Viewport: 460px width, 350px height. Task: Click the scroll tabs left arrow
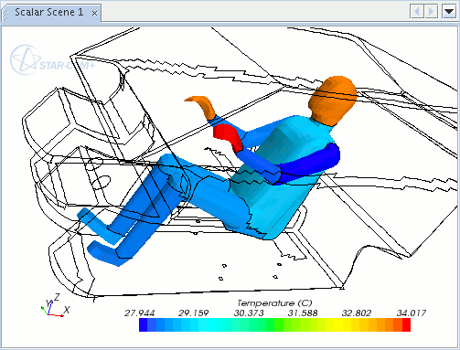(417, 12)
